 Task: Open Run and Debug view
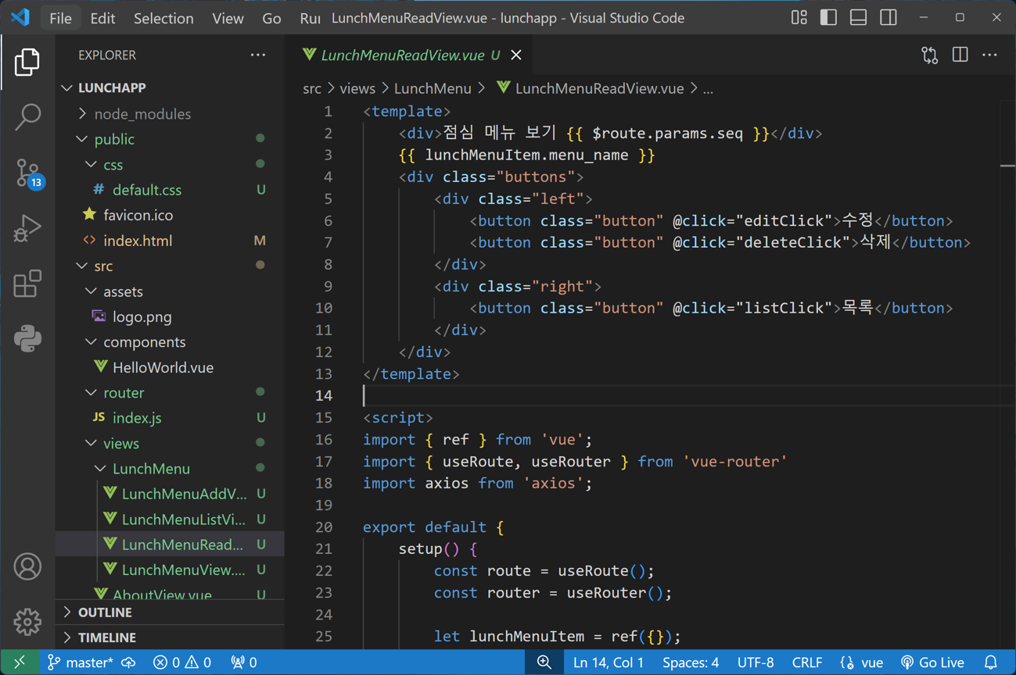(x=27, y=228)
